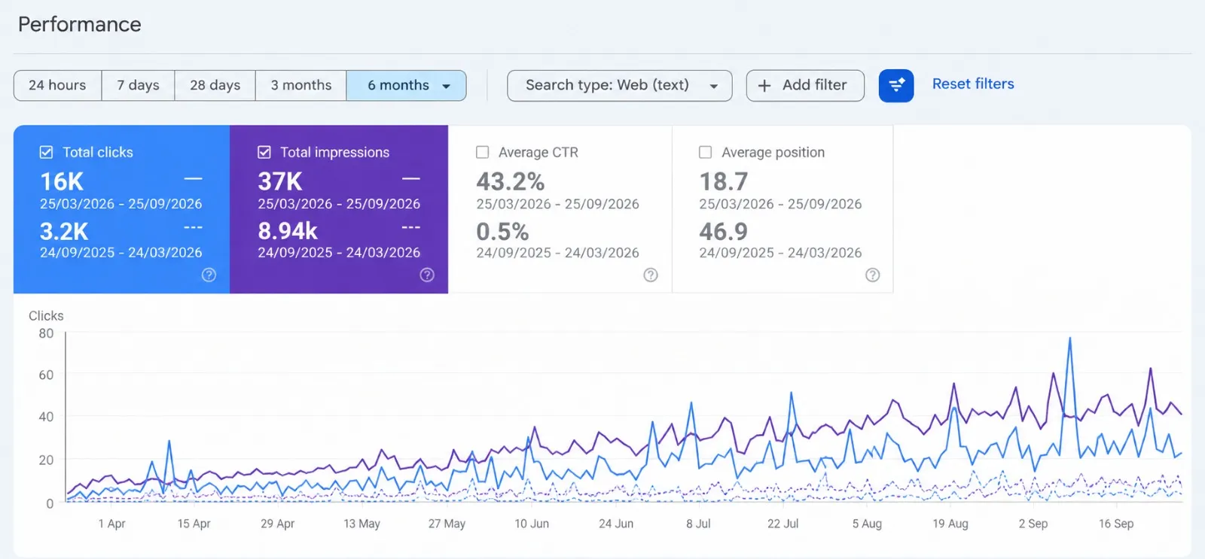The height and width of the screenshot is (559, 1205).
Task: Click the 8.94k previous impressions value
Action: click(x=288, y=232)
